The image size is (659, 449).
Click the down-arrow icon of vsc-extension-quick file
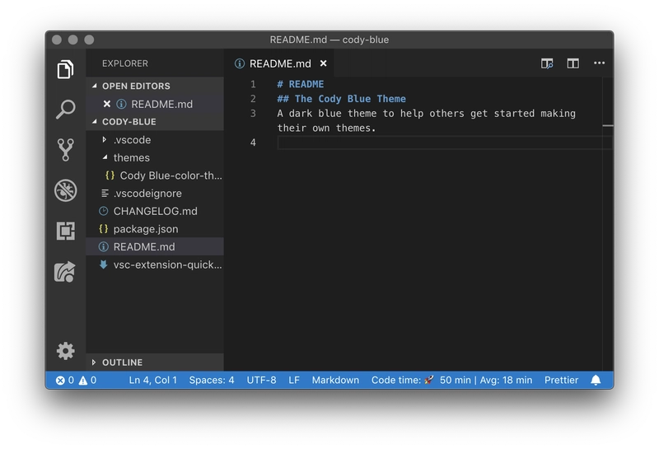point(104,264)
